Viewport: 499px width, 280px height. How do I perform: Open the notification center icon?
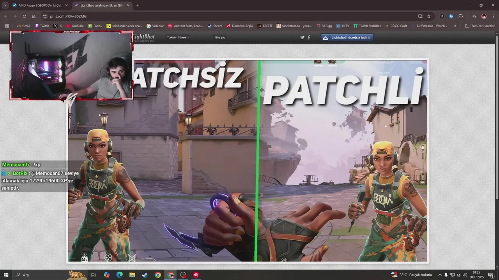pyautogui.click(x=490, y=275)
